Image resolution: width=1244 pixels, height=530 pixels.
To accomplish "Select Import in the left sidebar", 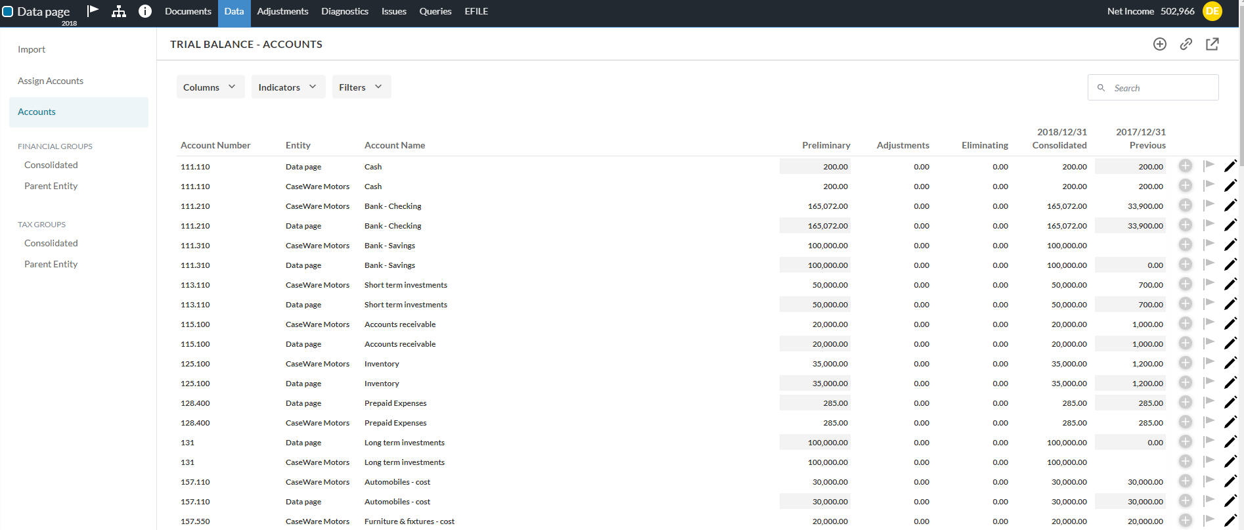I will click(32, 49).
